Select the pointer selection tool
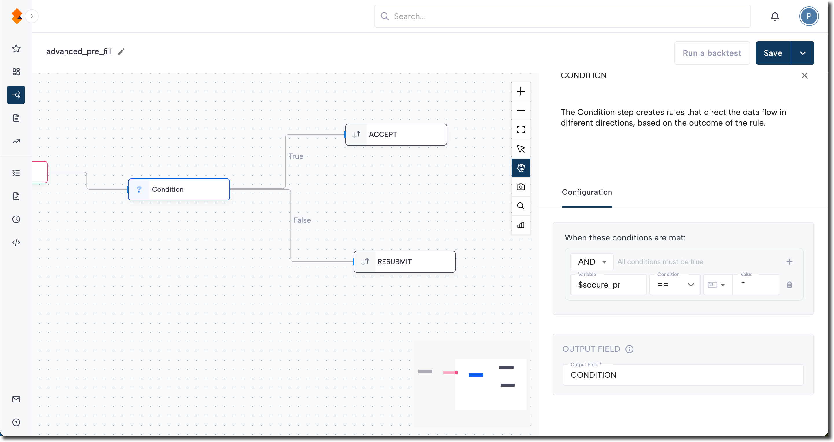This screenshot has width=834, height=442. point(521,149)
